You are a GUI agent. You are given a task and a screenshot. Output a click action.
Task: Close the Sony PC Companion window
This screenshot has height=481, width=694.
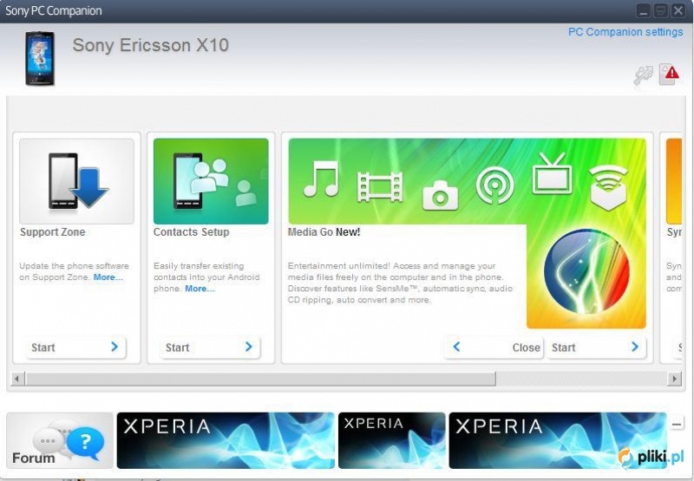point(678,10)
